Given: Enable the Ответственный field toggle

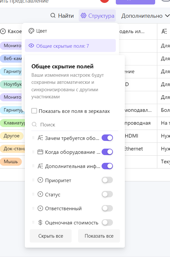Looking at the screenshot, I should coord(107,208).
